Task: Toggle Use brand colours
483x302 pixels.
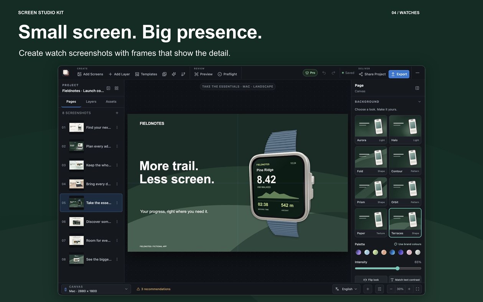Action: [x=407, y=244]
